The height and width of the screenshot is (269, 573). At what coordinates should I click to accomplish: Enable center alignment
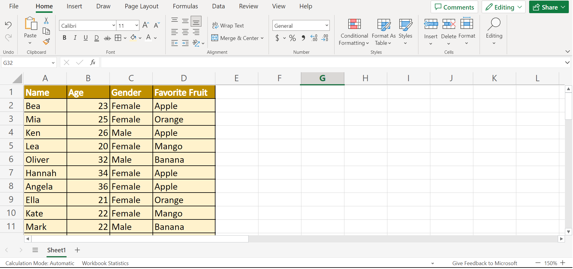point(185,32)
